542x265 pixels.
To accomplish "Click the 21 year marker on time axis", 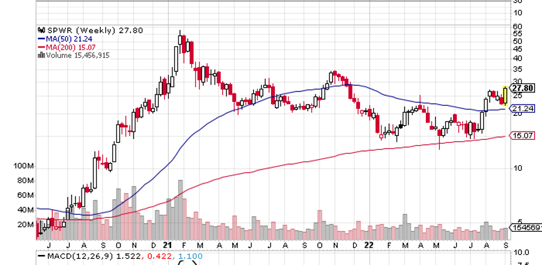I will point(166,245).
